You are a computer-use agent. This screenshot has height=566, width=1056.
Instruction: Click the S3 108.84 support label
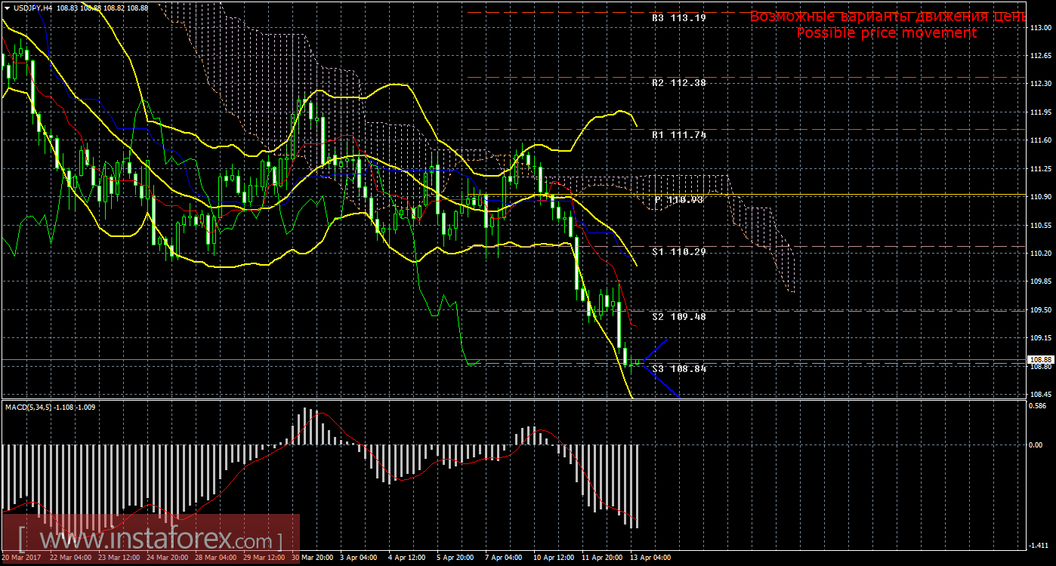[x=678, y=368]
